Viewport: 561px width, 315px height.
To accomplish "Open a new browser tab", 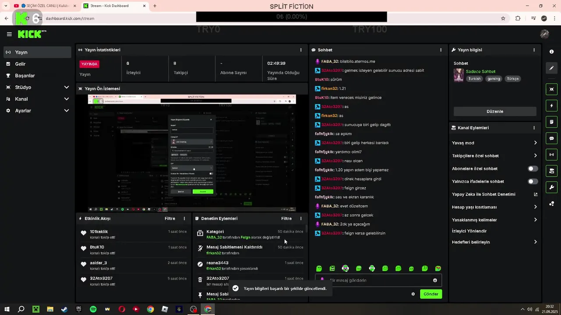I will pos(155,6).
